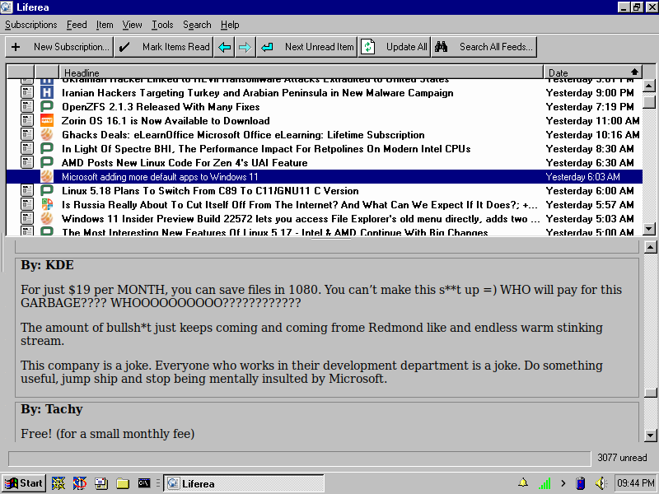Click the Next Unread Item button
The width and height of the screenshot is (659, 494).
(x=307, y=47)
